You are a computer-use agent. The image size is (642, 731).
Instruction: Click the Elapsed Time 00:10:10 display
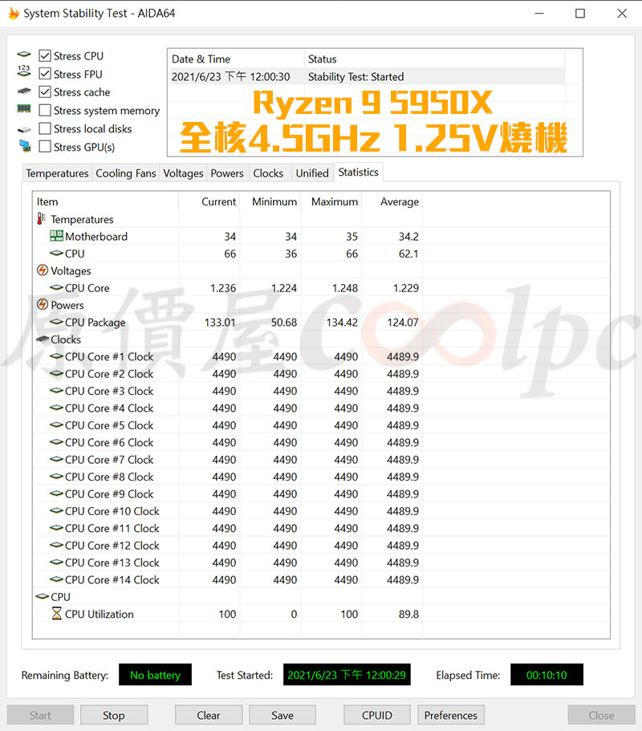tap(547, 675)
